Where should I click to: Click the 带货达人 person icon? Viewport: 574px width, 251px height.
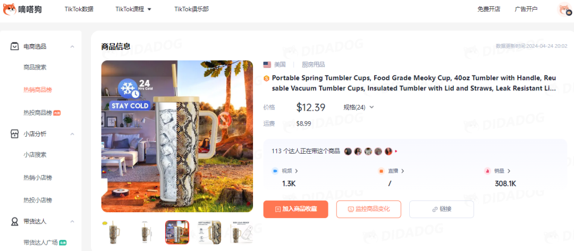coord(14,221)
